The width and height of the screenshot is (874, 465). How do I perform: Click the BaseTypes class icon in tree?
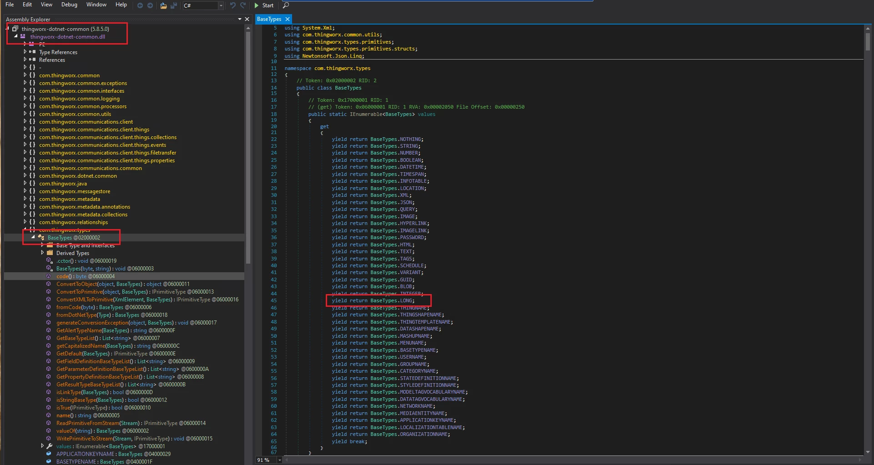click(x=41, y=237)
